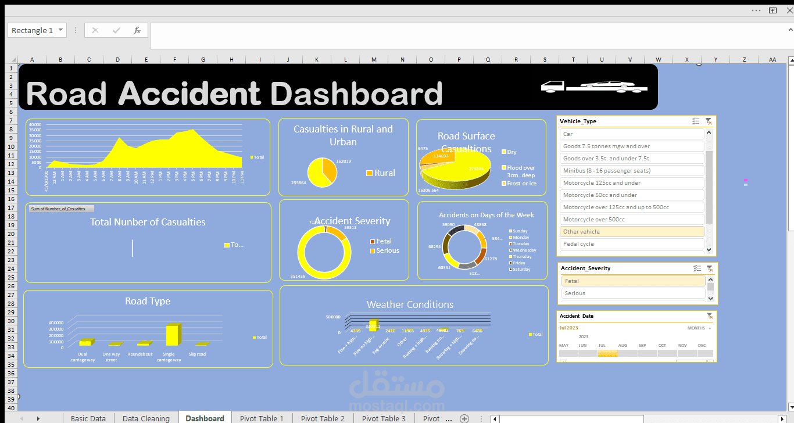794x423 pixels.
Task: Clear filter icon on Accident Date timeline
Action: tap(709, 316)
